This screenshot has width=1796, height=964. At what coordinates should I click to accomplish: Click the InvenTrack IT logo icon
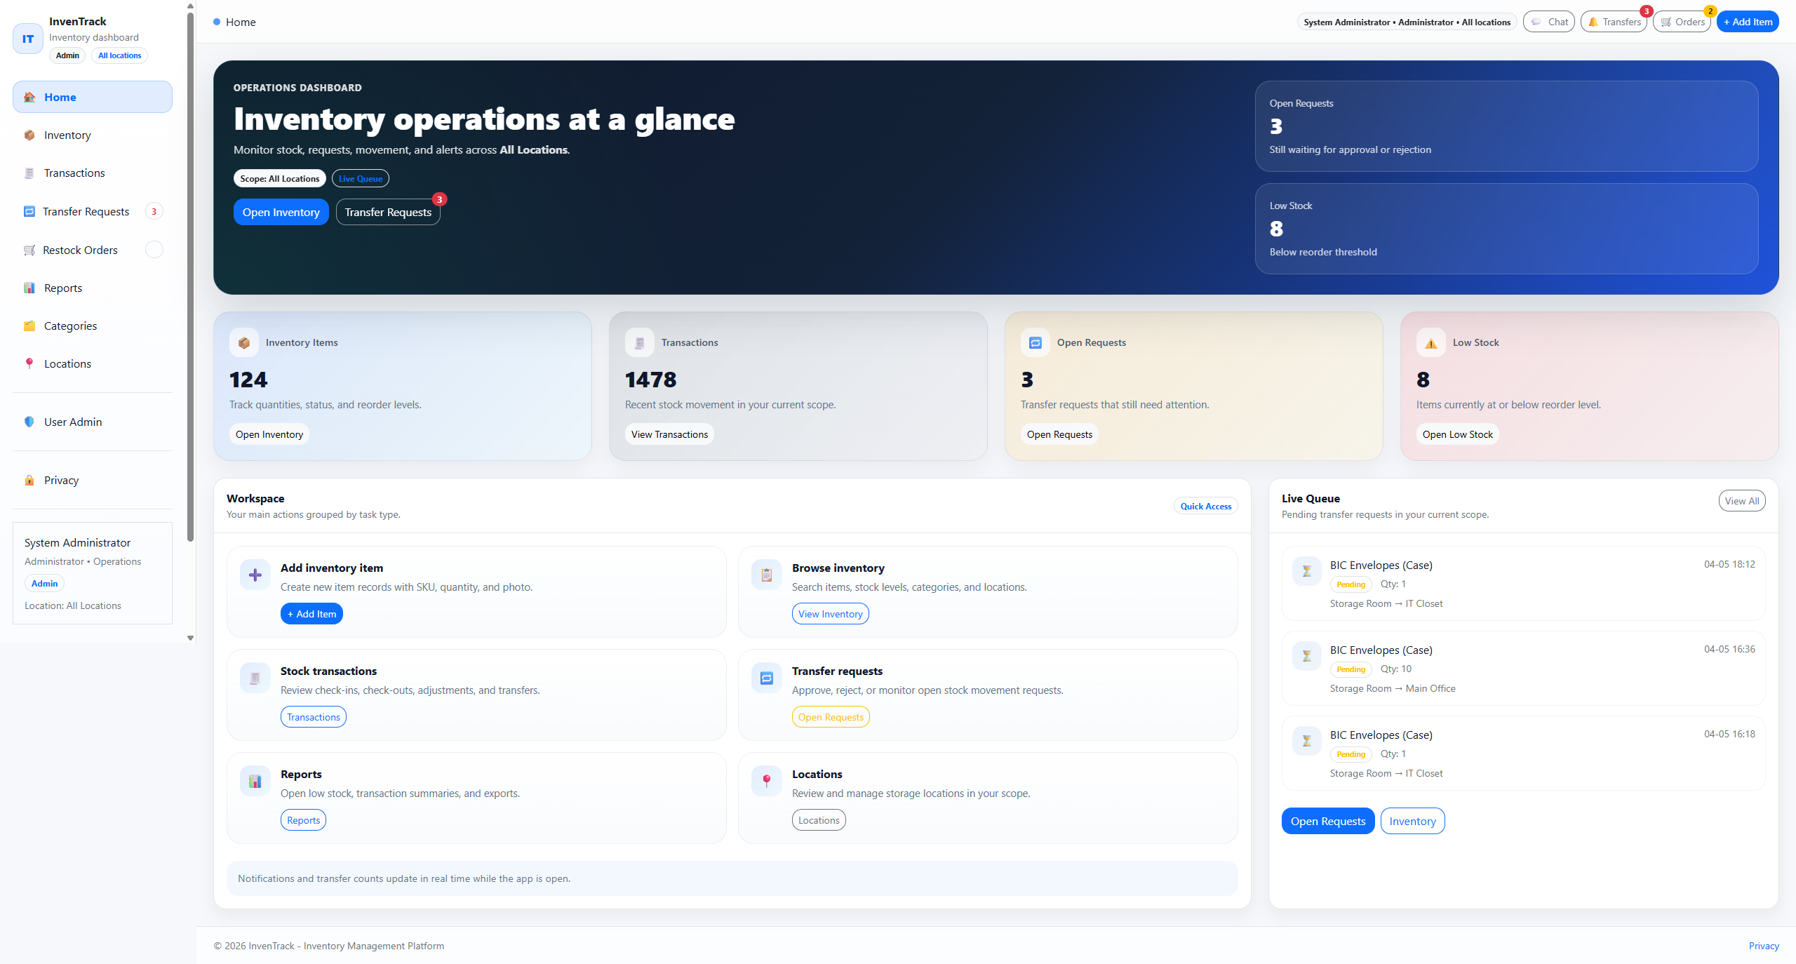[28, 39]
